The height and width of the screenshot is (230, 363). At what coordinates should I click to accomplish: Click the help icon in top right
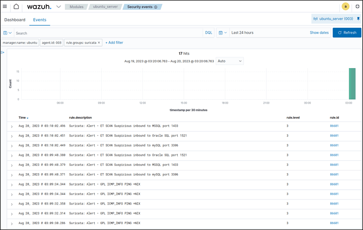(357, 6)
